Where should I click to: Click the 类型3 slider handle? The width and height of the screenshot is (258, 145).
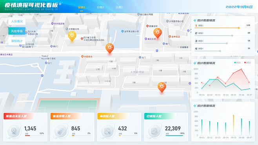tap(227, 43)
